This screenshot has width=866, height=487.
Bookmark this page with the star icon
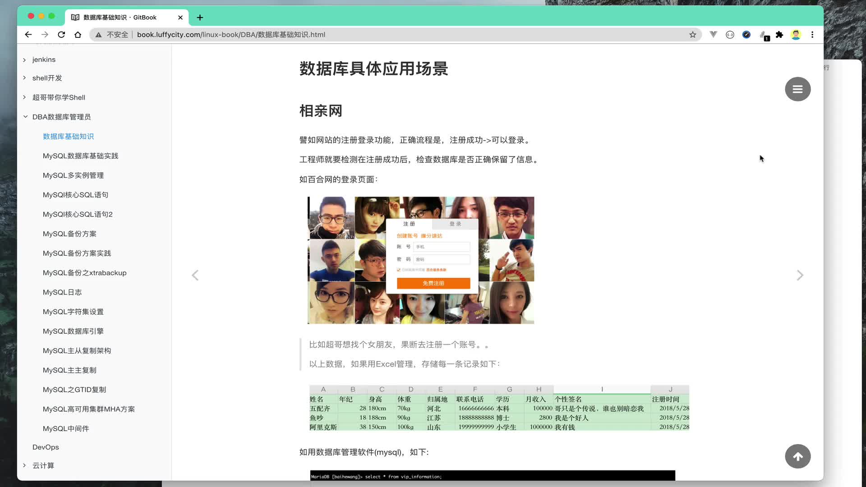pos(693,35)
